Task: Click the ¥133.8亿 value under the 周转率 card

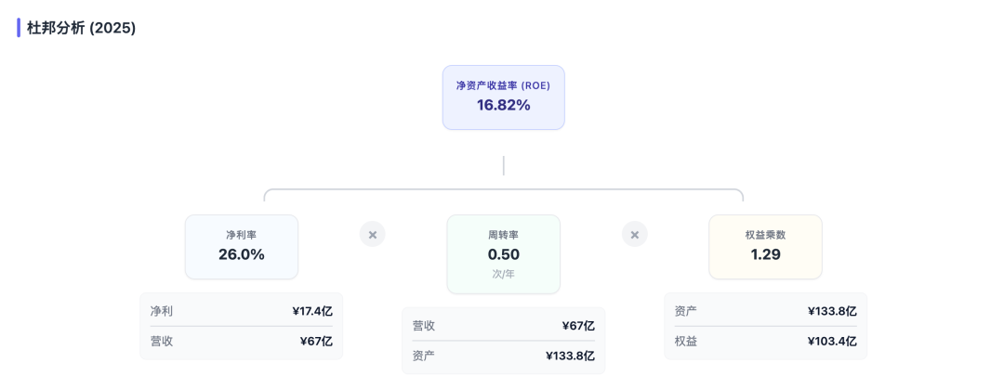Action: point(570,356)
